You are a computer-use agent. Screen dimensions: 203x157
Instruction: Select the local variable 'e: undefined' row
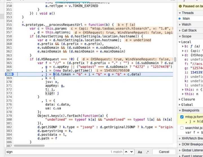click(194, 59)
